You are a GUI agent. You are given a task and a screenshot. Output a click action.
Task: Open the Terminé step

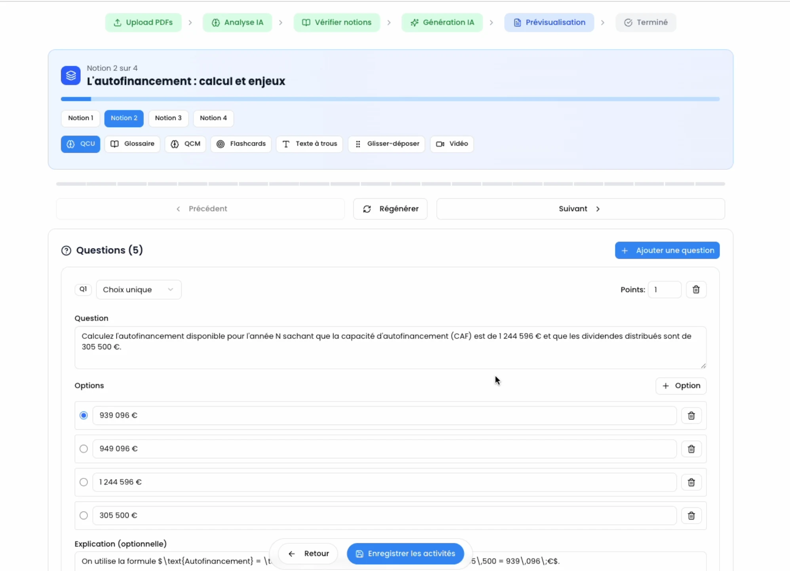tap(646, 23)
